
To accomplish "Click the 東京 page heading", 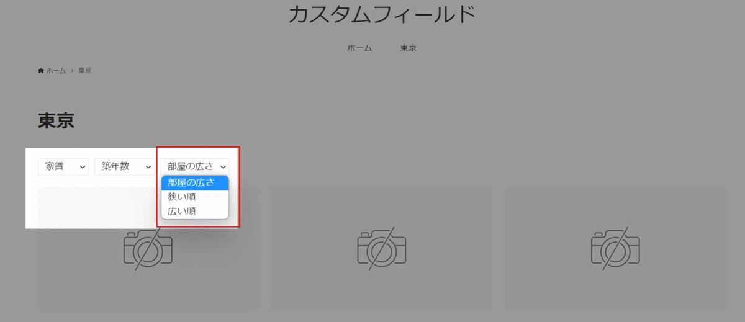I will point(56,120).
